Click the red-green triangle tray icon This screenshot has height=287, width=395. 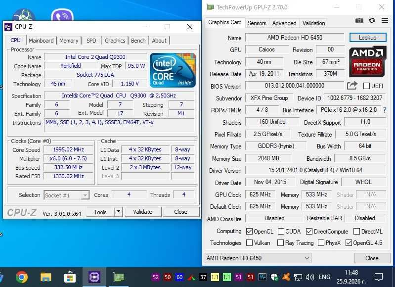click(191, 278)
